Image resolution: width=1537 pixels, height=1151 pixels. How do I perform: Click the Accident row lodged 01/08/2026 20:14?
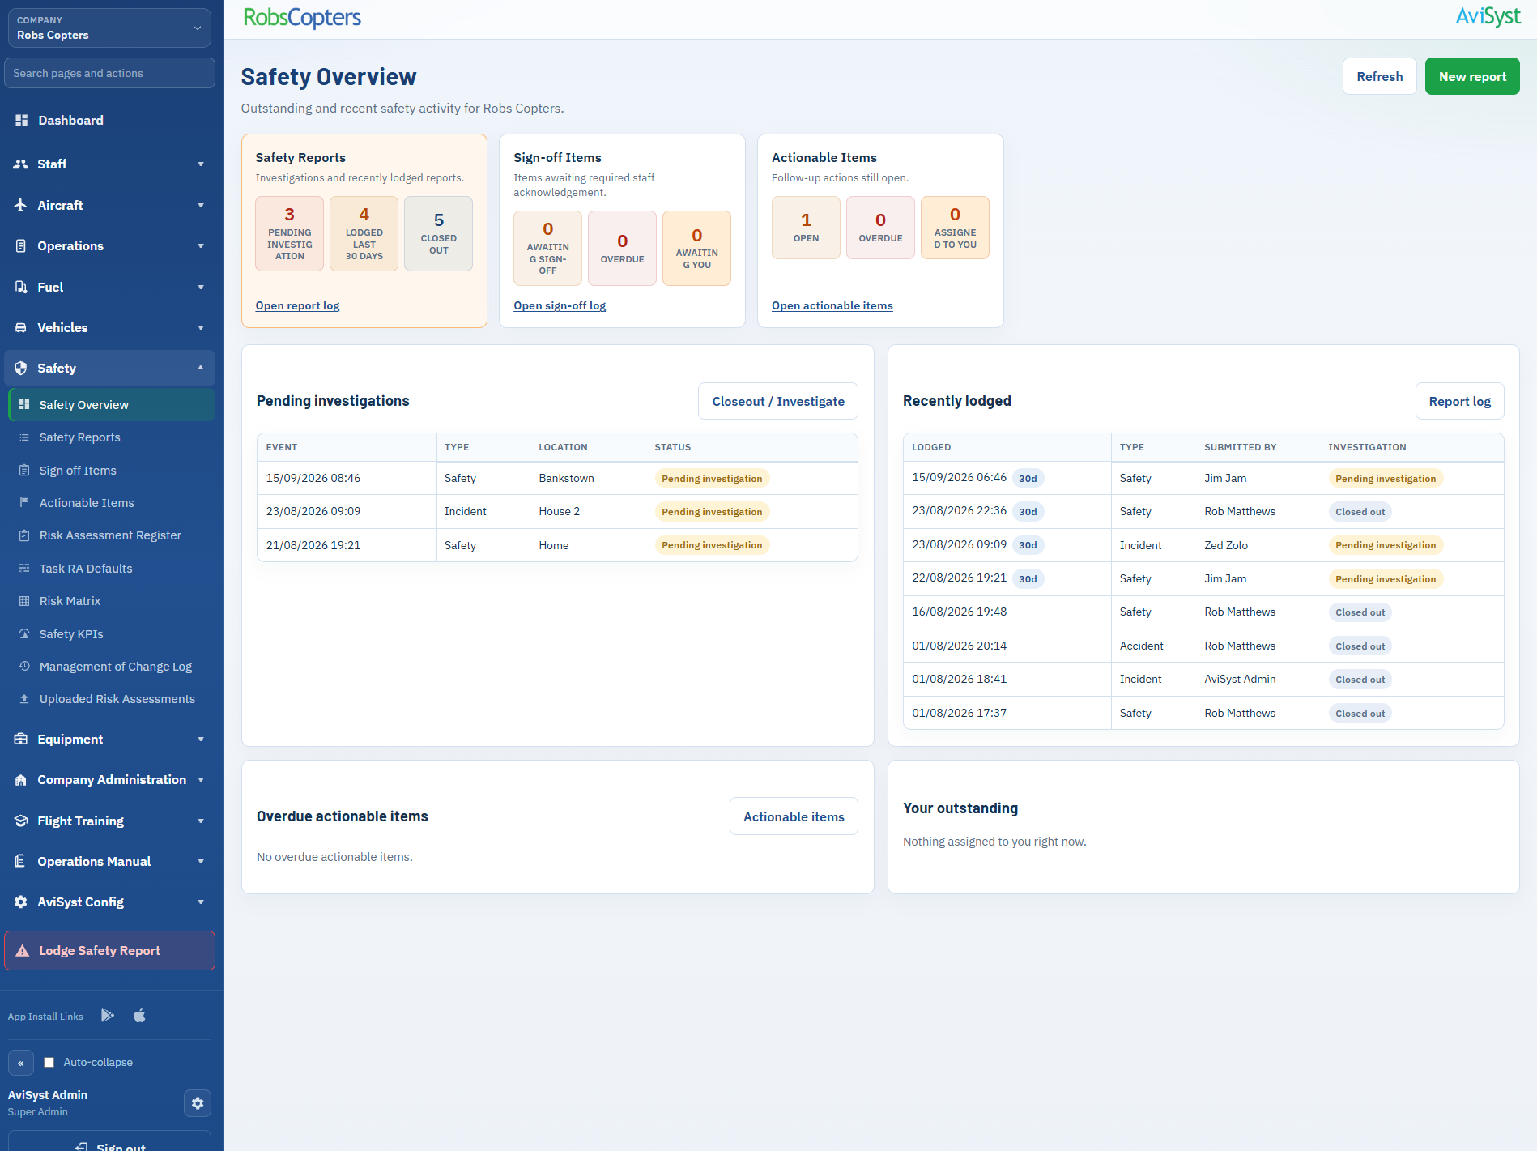[x=1203, y=646]
